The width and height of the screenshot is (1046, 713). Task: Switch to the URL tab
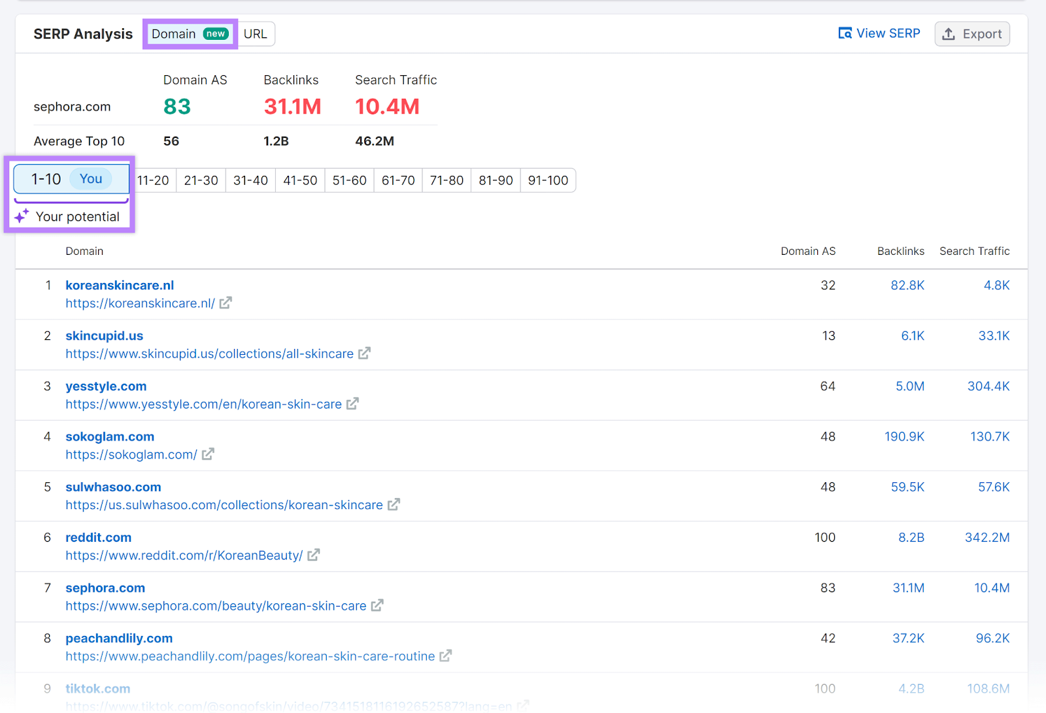click(x=256, y=34)
